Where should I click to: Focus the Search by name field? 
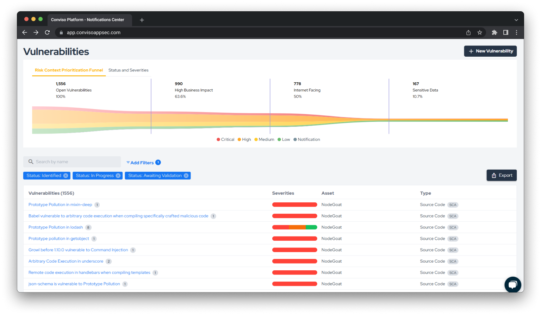[x=72, y=162]
